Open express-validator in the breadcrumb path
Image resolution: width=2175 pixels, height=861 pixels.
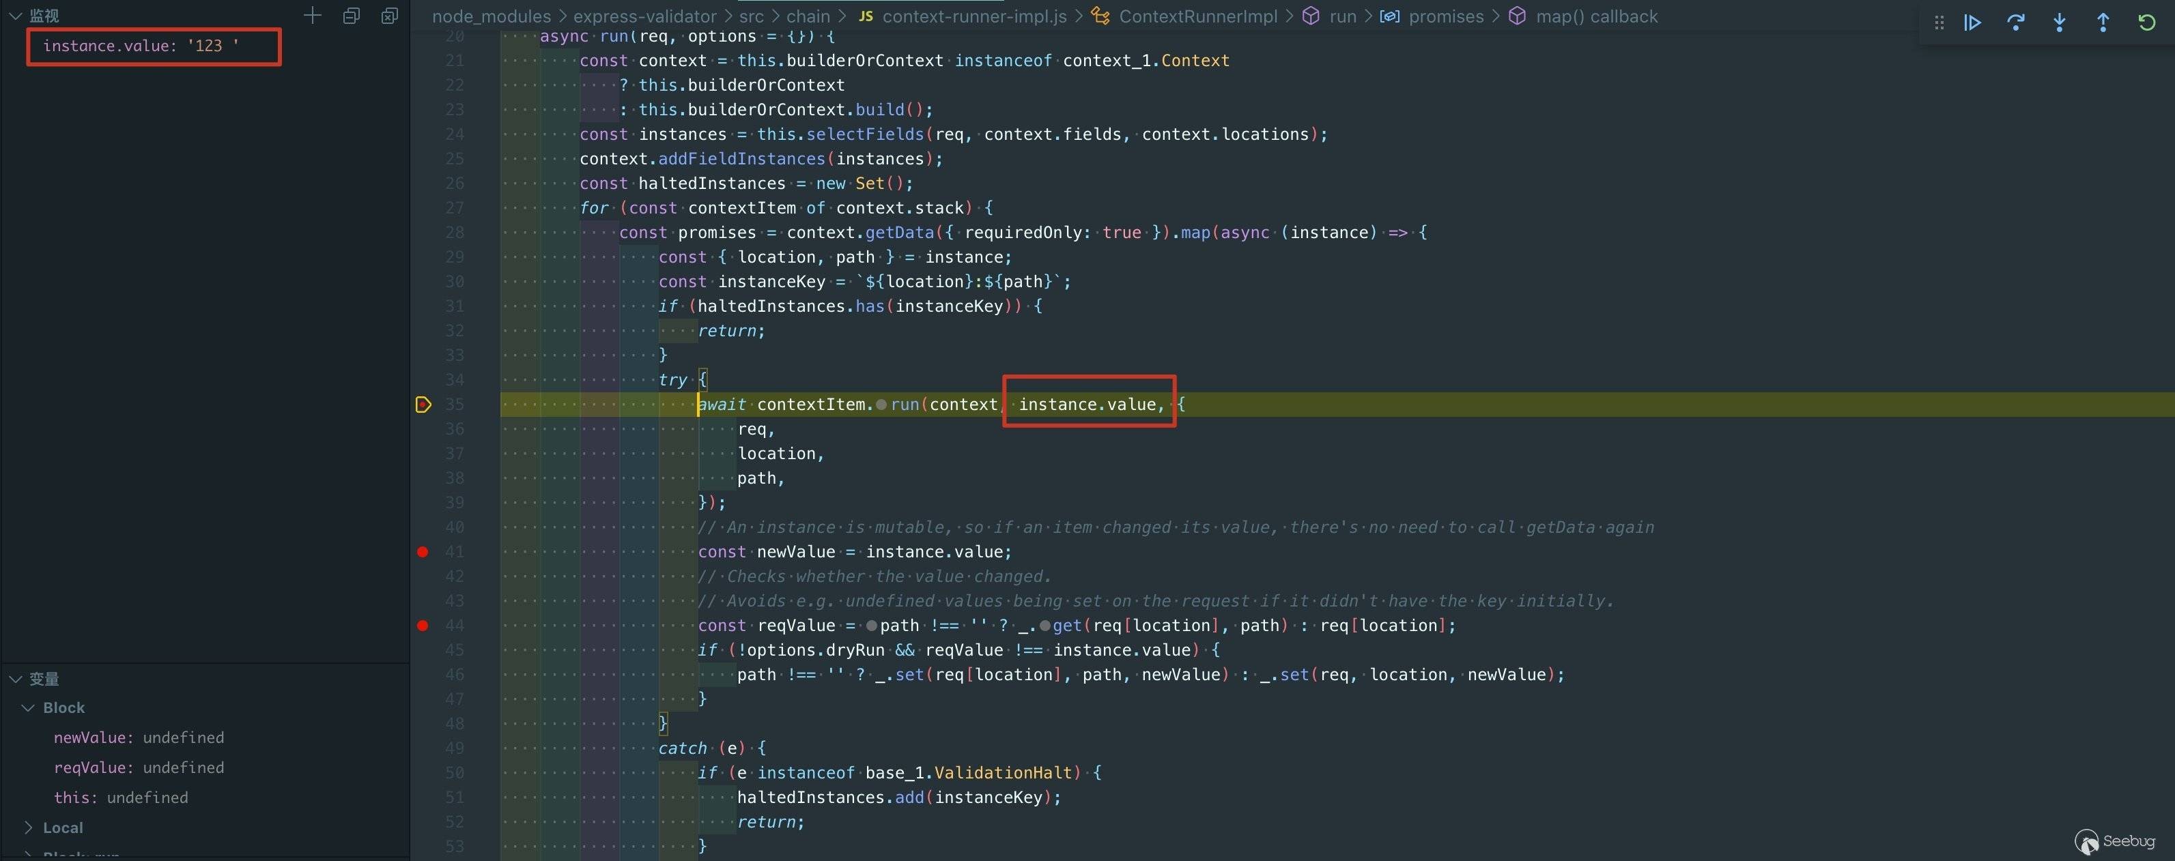tap(644, 17)
